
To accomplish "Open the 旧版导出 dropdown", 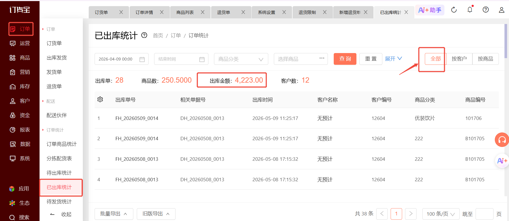I will [156, 214].
